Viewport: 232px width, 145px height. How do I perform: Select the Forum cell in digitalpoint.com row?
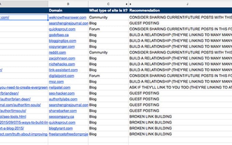tap(108, 76)
